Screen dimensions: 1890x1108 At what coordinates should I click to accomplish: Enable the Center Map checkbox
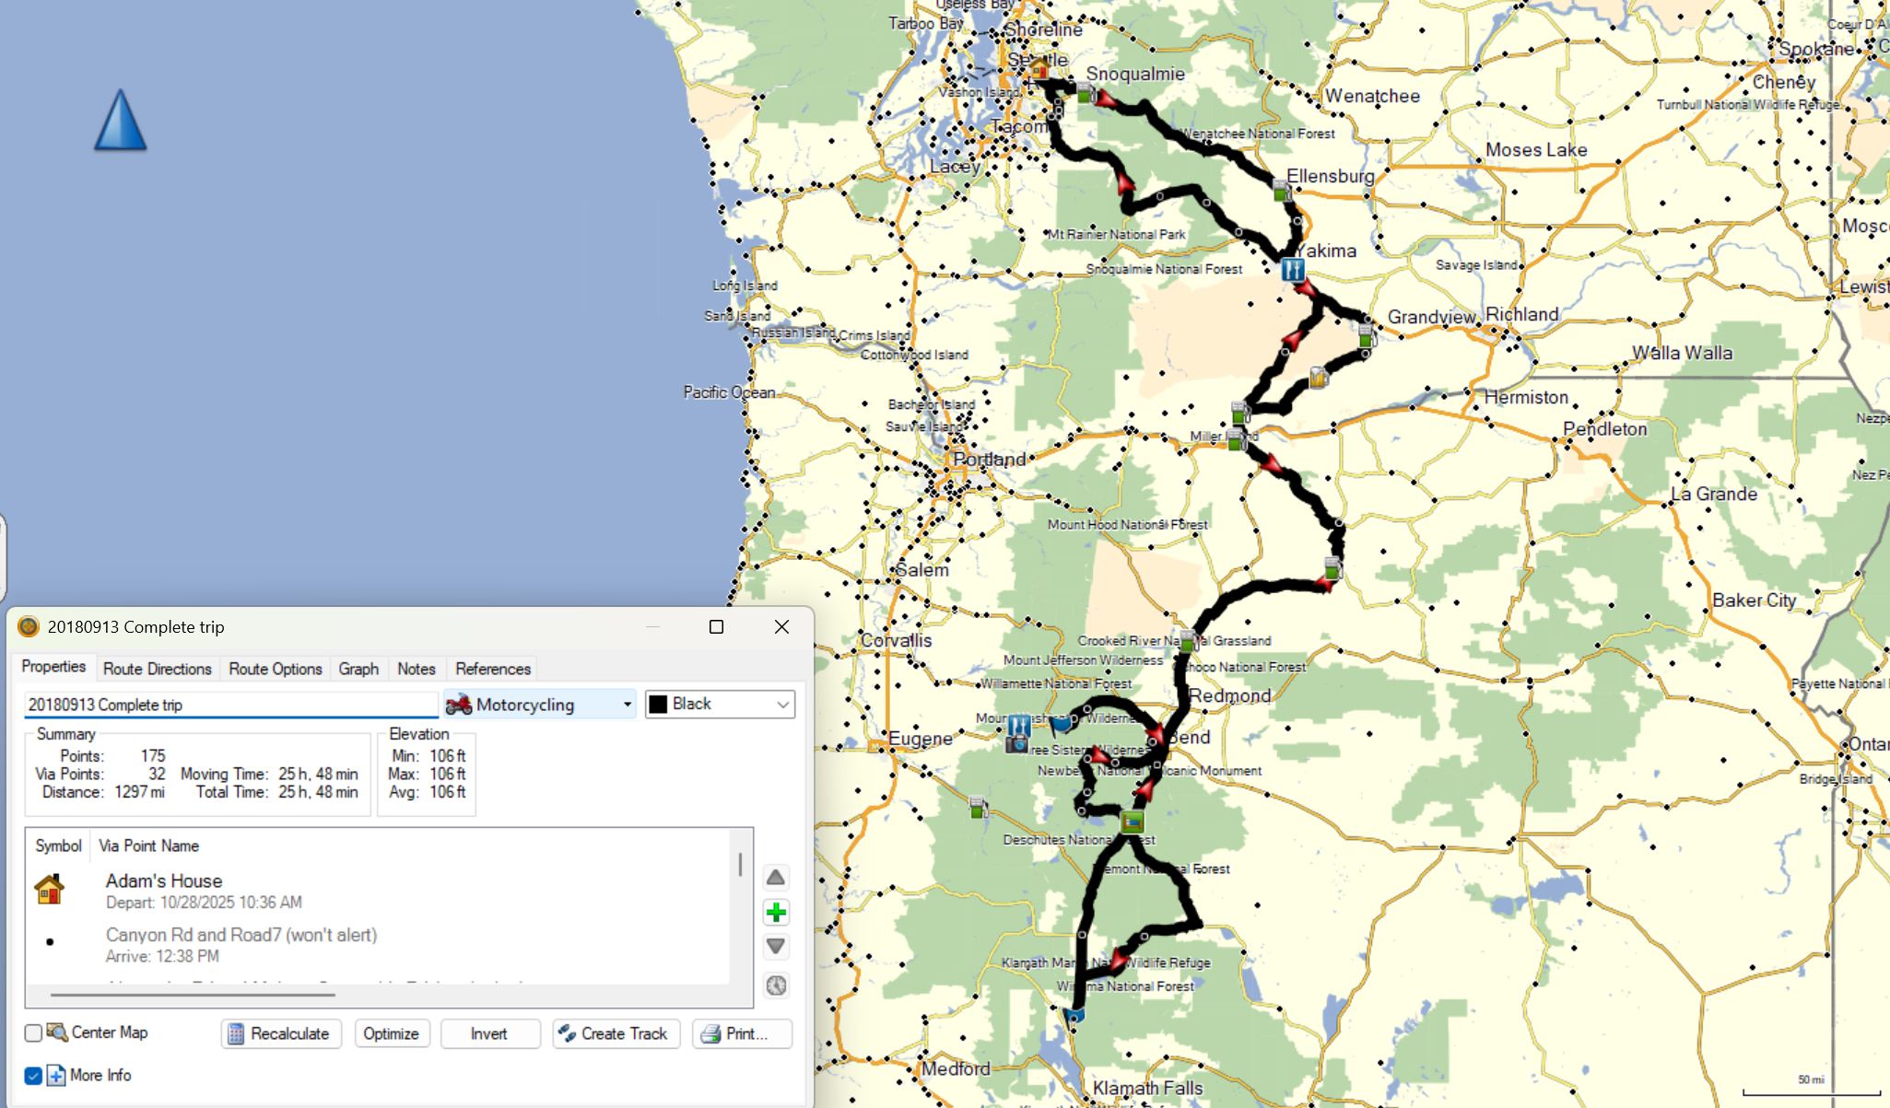33,1032
